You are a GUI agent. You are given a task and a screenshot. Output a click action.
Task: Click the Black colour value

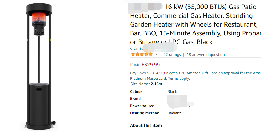(172, 92)
